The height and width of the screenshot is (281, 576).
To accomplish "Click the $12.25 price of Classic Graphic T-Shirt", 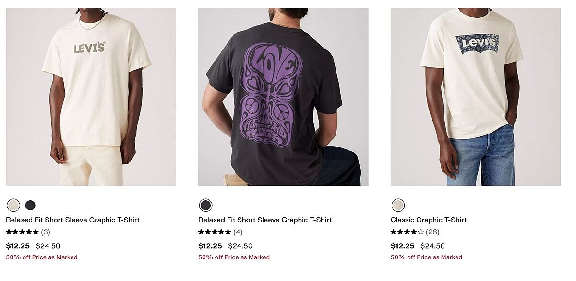I will (402, 246).
